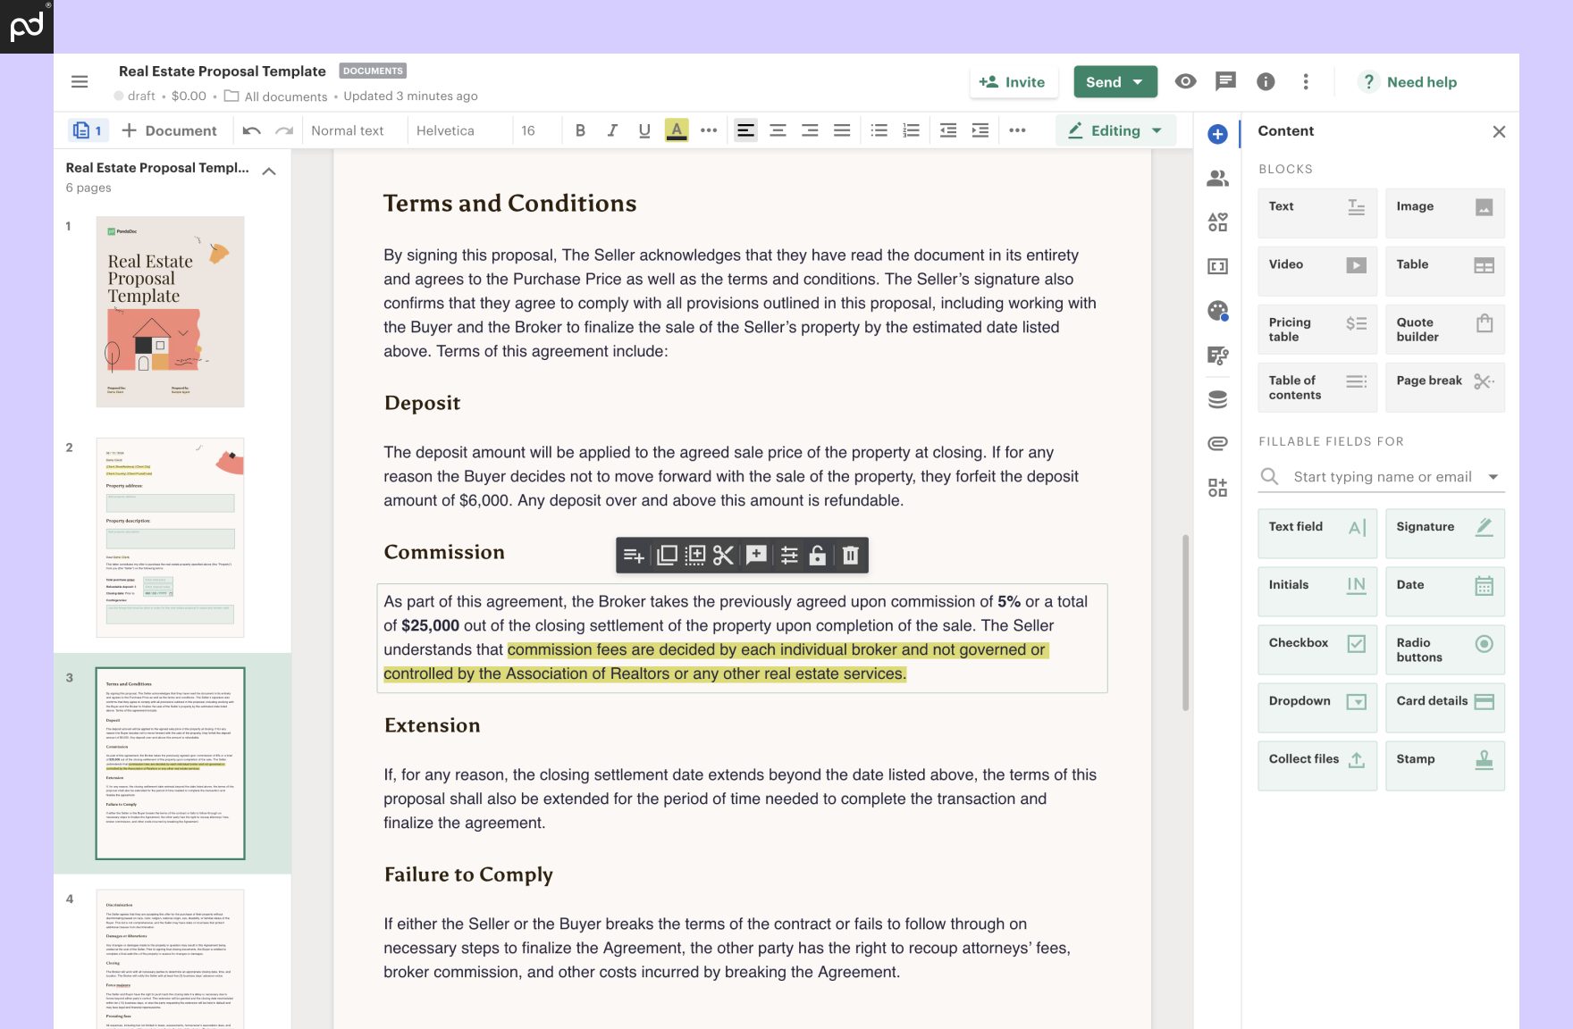Apply numbered list formatting

click(911, 130)
